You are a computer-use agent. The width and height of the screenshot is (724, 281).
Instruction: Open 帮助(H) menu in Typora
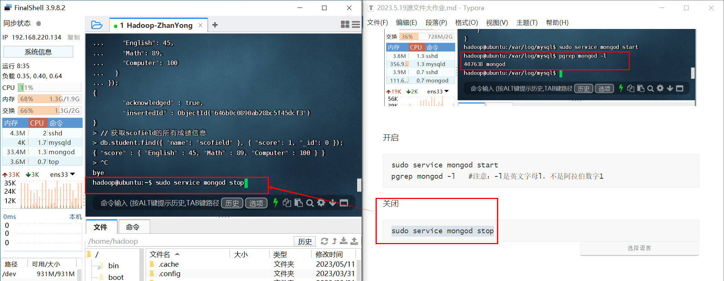557,23
